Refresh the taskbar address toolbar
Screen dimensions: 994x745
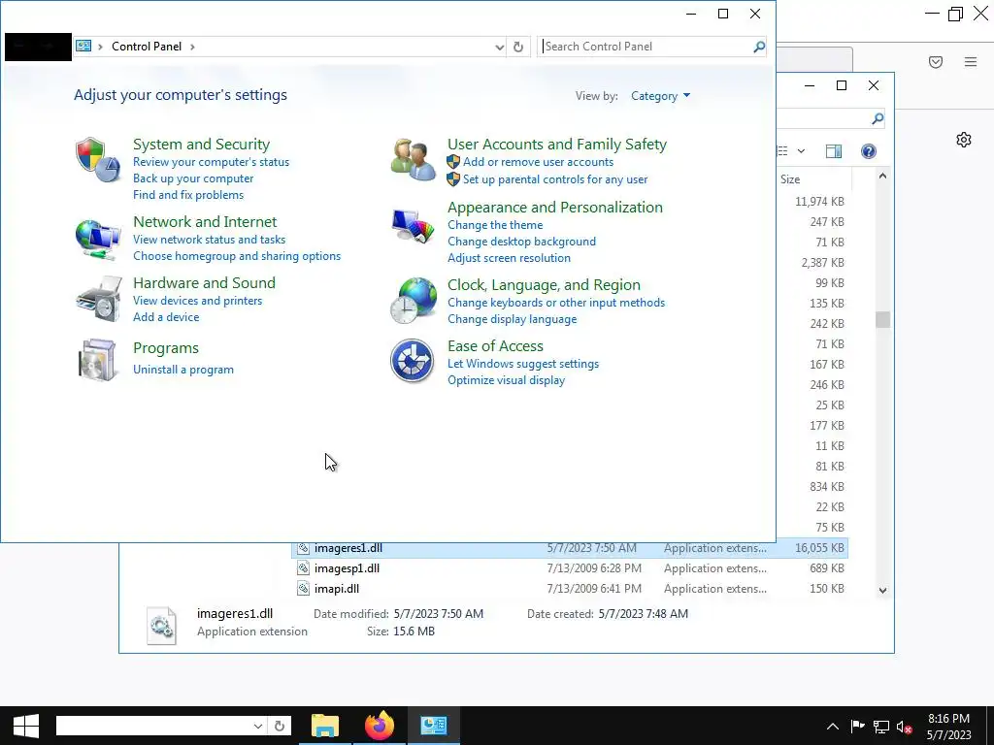coord(280,726)
